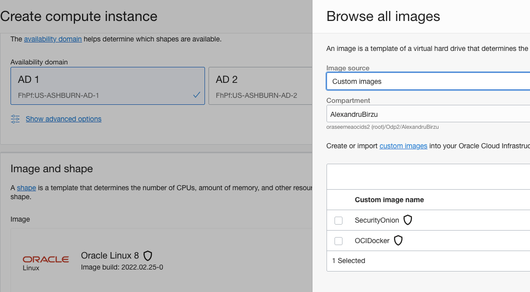The height and width of the screenshot is (292, 530).
Task: Select the AD 1 availability domain card
Action: tap(107, 86)
